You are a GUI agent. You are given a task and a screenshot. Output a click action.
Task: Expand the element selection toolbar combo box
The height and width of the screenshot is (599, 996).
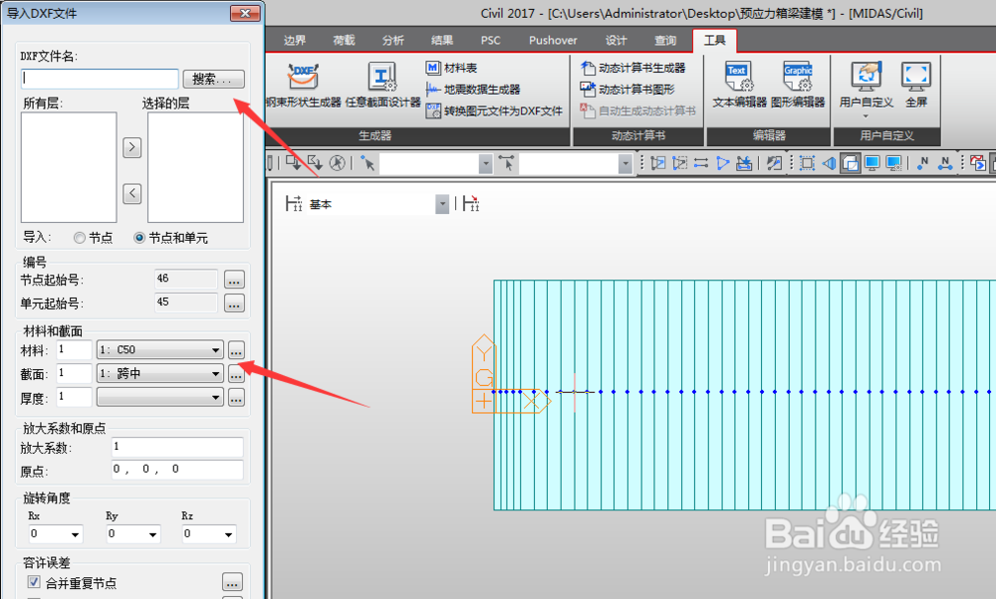(x=625, y=164)
